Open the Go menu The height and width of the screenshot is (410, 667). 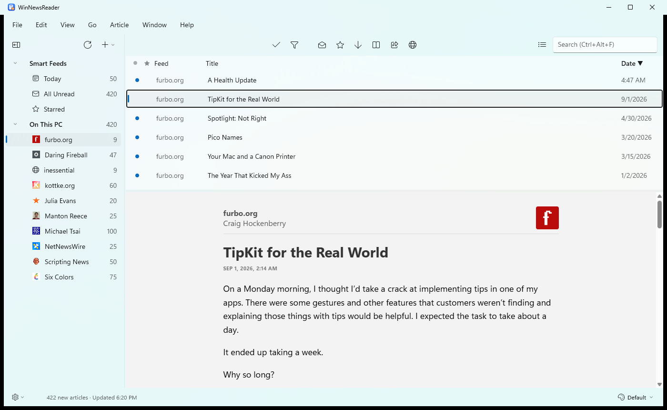[x=92, y=25]
